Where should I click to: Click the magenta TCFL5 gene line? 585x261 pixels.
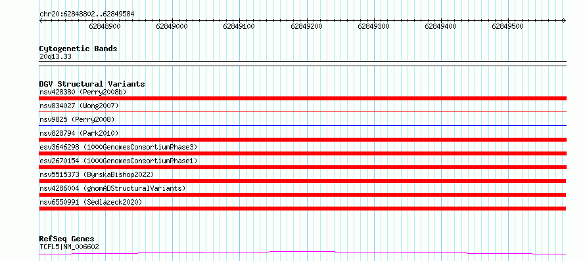[x=302, y=253]
